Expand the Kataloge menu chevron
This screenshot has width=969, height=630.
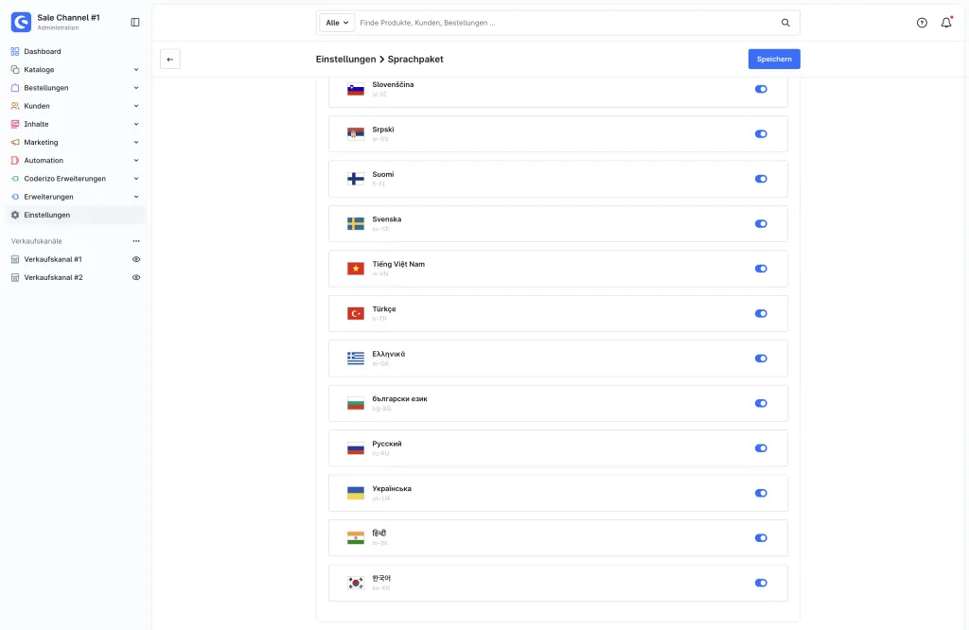(x=136, y=70)
